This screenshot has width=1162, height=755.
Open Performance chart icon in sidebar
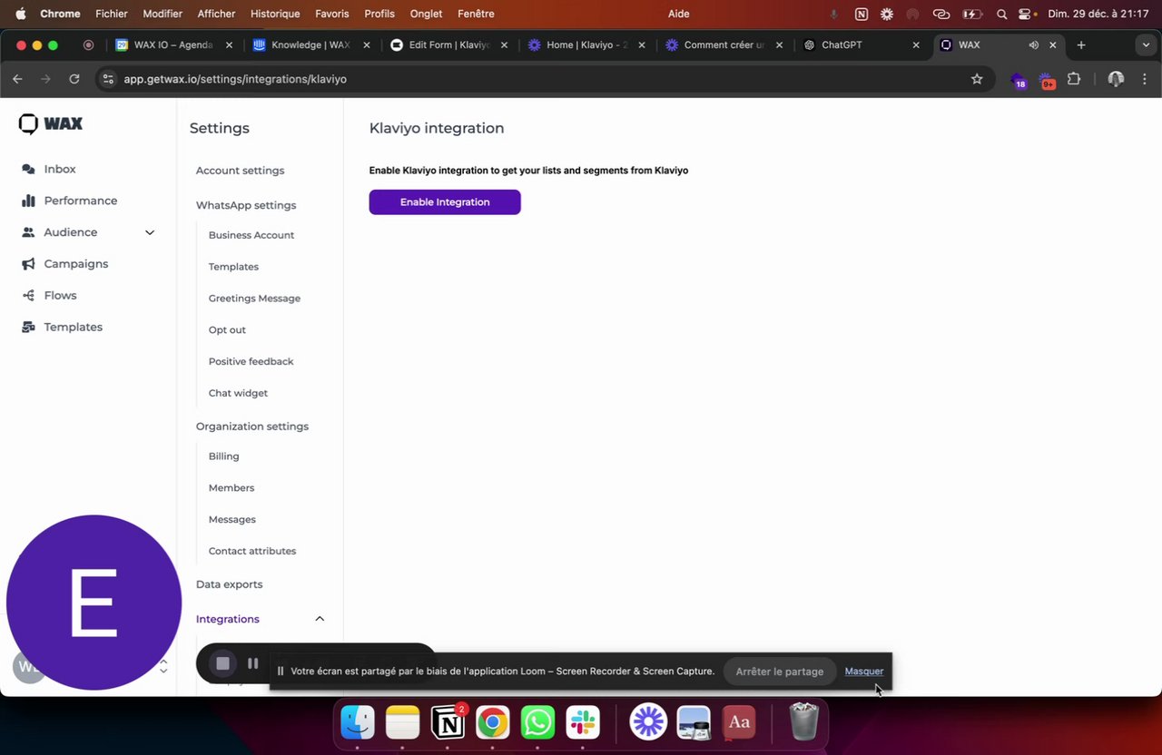coord(28,201)
